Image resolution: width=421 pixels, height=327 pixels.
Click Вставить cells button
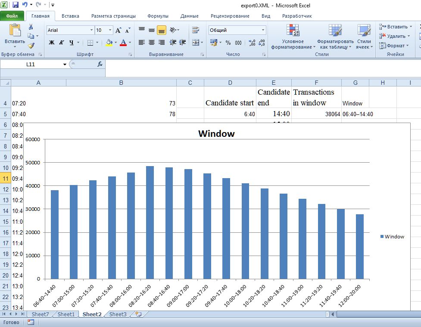click(x=396, y=27)
